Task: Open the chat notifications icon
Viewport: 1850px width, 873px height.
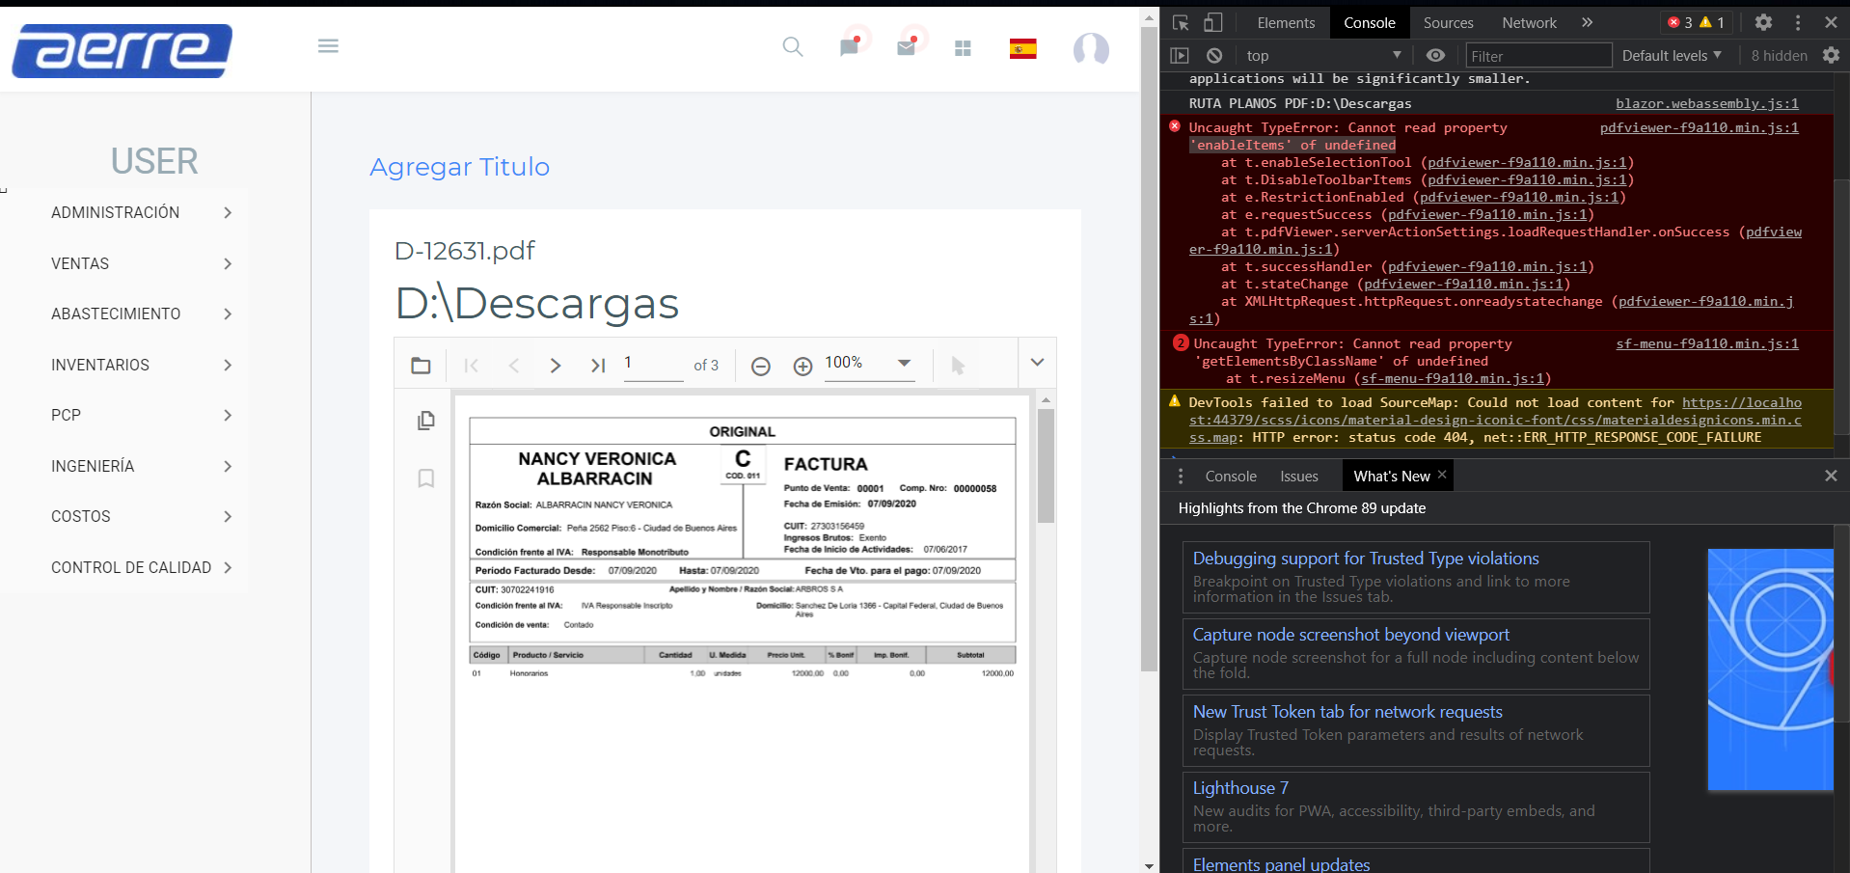Action: click(x=849, y=47)
